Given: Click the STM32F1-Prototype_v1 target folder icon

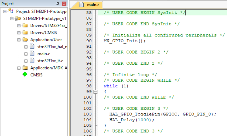Looking at the screenshot, I should (18, 19).
